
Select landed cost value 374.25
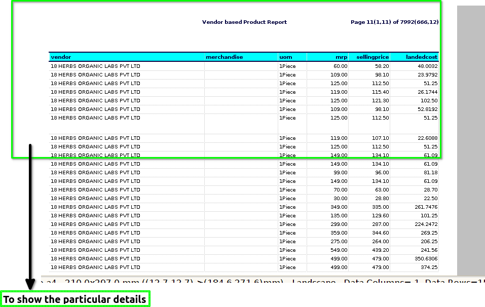429,267
